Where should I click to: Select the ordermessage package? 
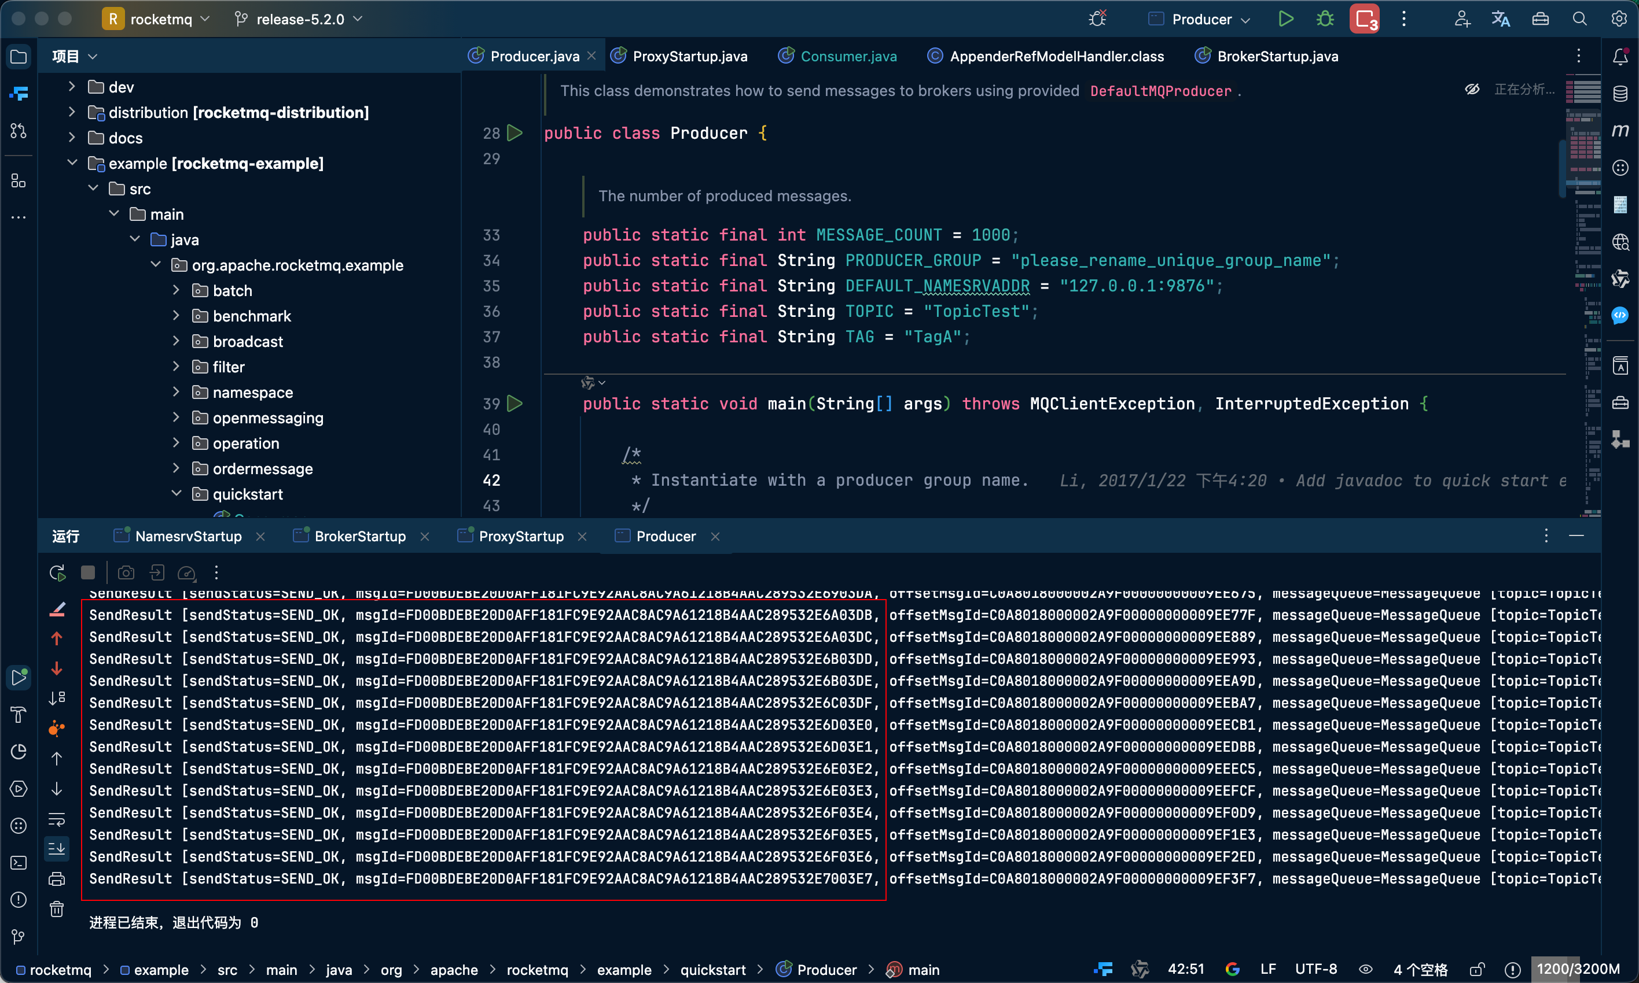[x=262, y=468]
